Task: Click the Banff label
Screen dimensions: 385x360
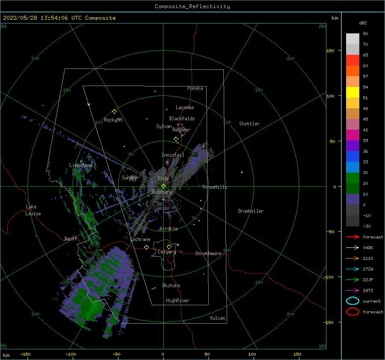Action: 71,238
